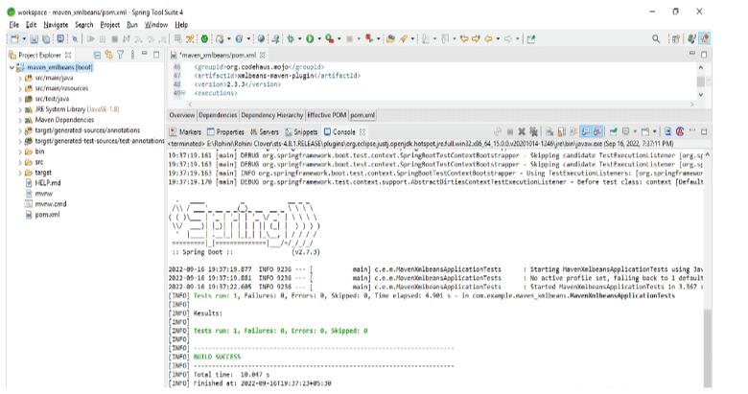This screenshot has height=394, width=748.
Task: Click the green Run button in toolbar
Action: [310, 38]
